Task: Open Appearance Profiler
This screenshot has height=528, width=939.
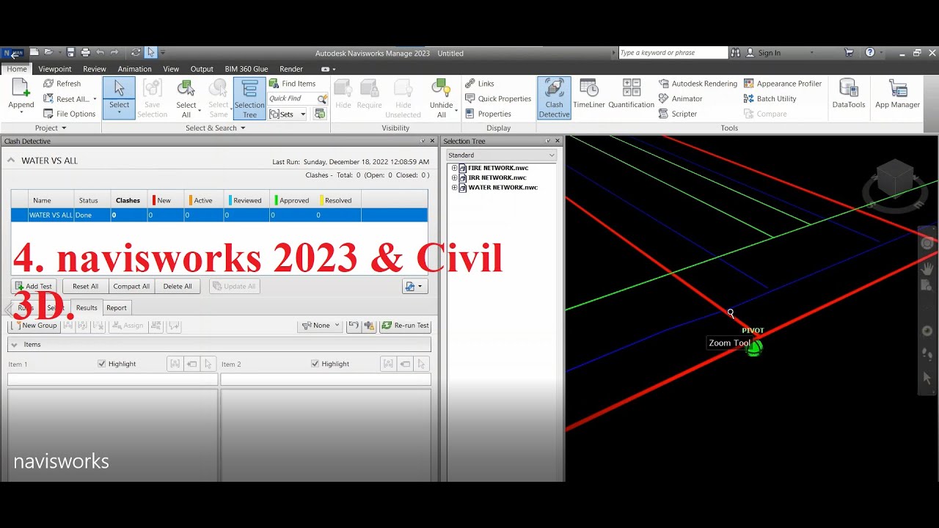Action: (781, 84)
